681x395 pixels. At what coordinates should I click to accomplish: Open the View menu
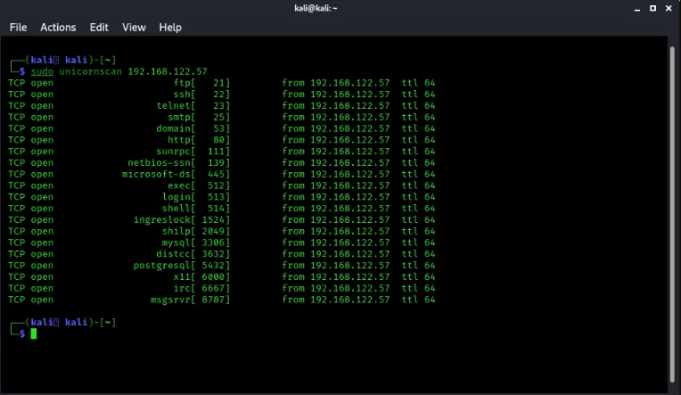click(134, 28)
